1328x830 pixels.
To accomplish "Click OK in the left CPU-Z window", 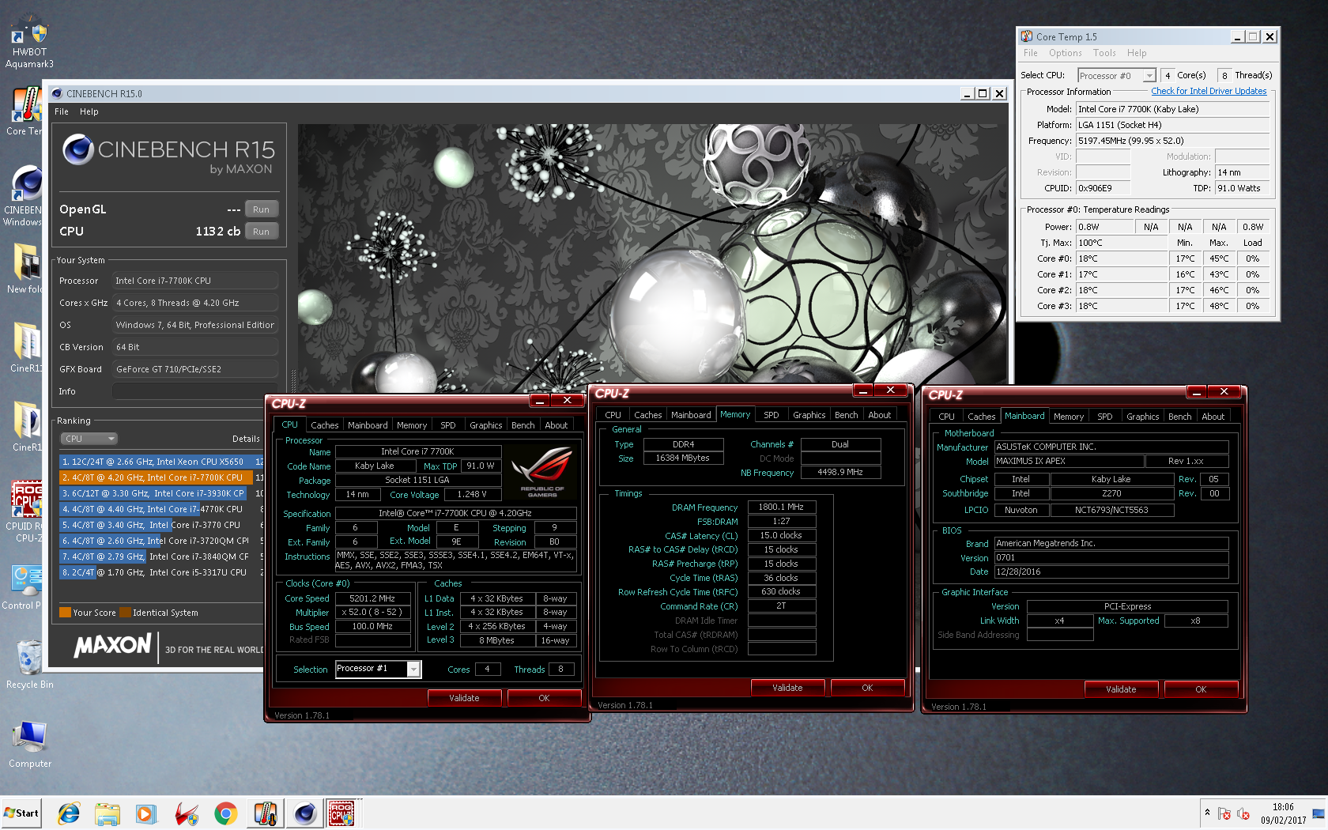I will (544, 698).
